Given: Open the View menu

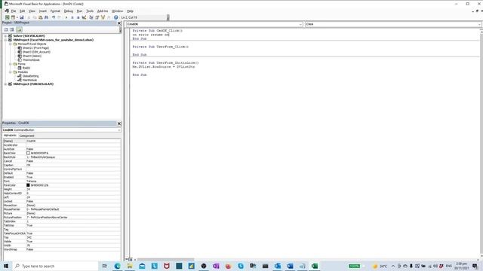Looking at the screenshot, I should pos(32,11).
